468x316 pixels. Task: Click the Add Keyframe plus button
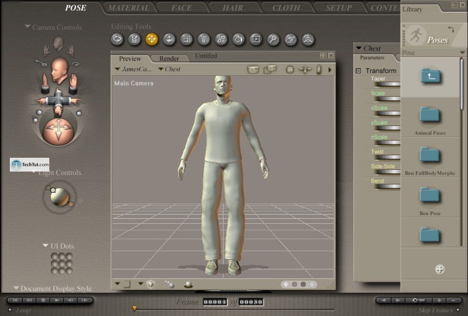pos(439,300)
